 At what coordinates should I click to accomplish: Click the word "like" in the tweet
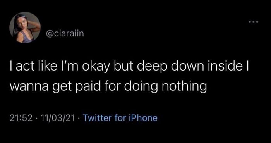point(42,67)
